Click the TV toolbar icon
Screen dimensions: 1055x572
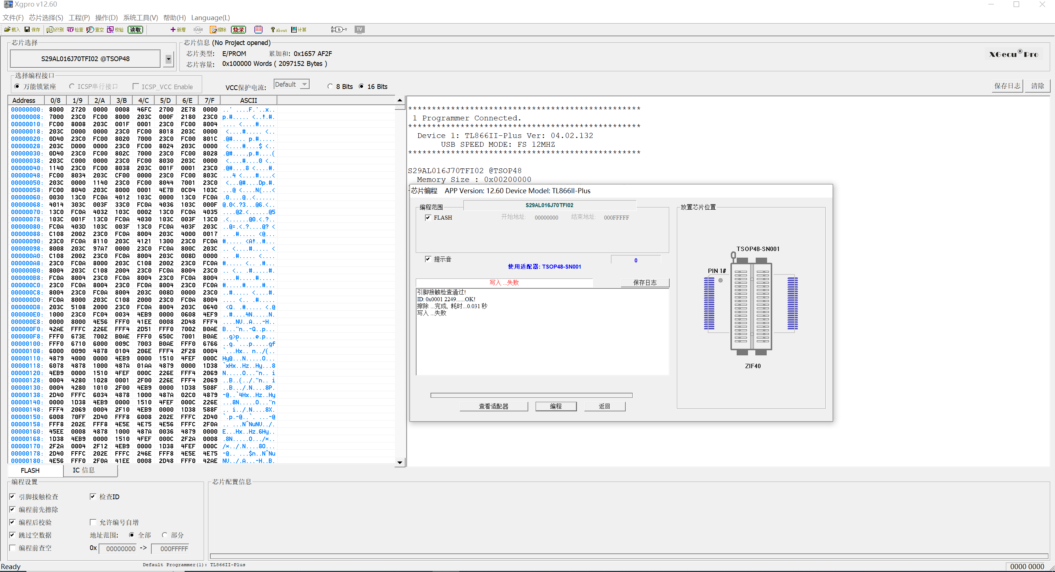(x=359, y=29)
